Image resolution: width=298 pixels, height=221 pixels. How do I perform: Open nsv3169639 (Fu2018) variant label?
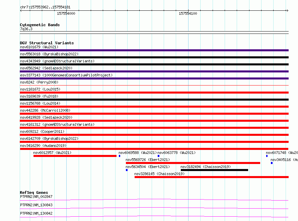pos(39,96)
